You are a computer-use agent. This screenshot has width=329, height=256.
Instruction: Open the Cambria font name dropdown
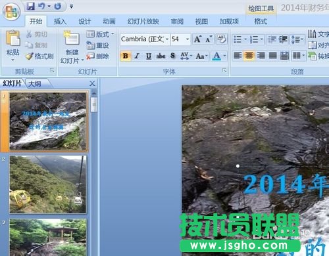[x=167, y=39]
